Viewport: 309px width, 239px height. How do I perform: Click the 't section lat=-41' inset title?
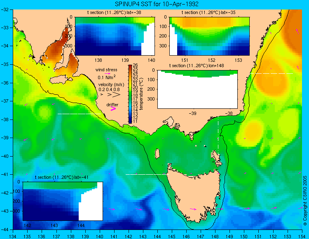pyautogui.click(x=61, y=177)
